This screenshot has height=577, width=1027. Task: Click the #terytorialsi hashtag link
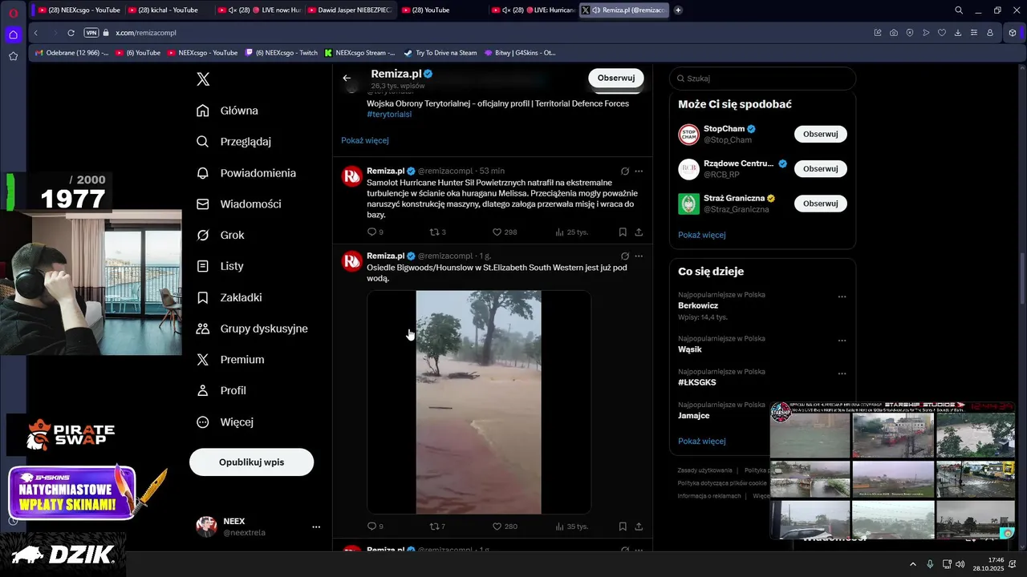click(x=389, y=115)
